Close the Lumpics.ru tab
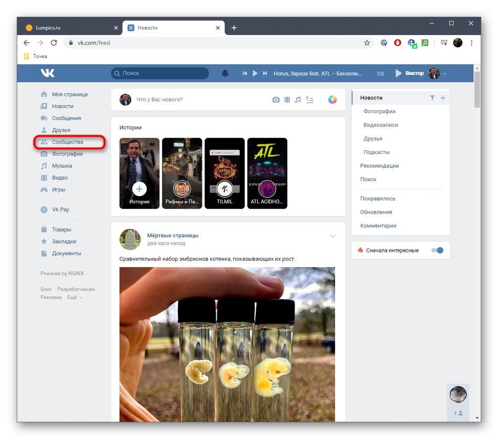The height and width of the screenshot is (439, 498). 116,28
